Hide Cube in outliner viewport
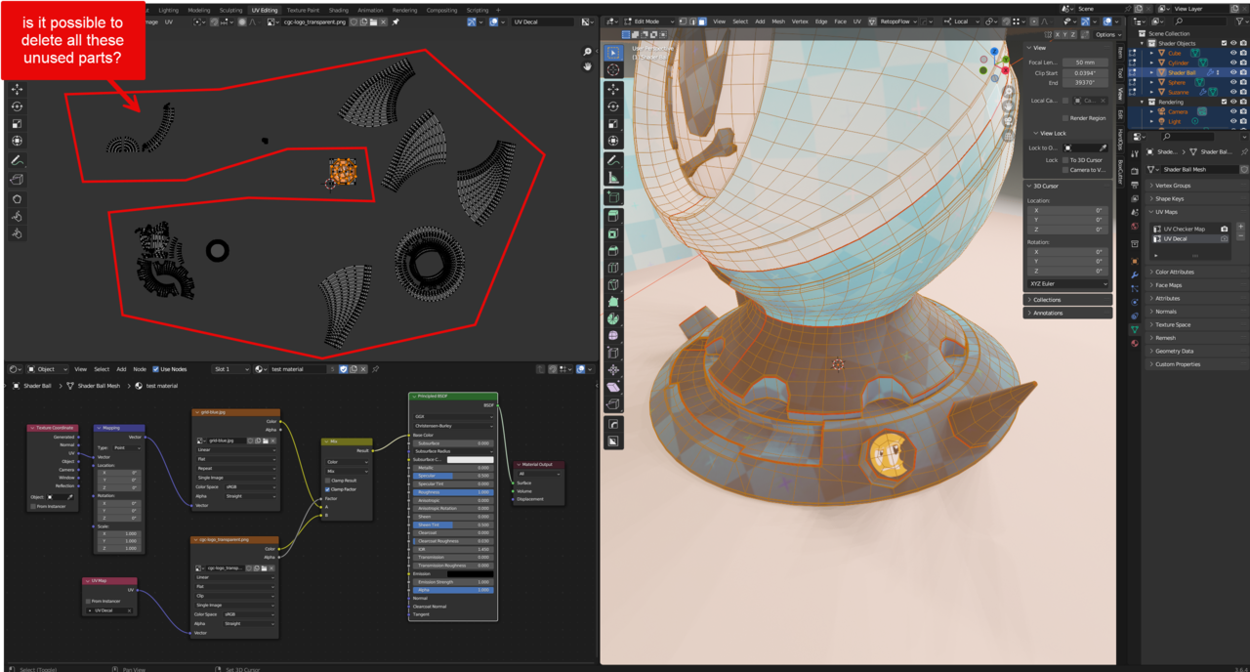 click(x=1233, y=53)
